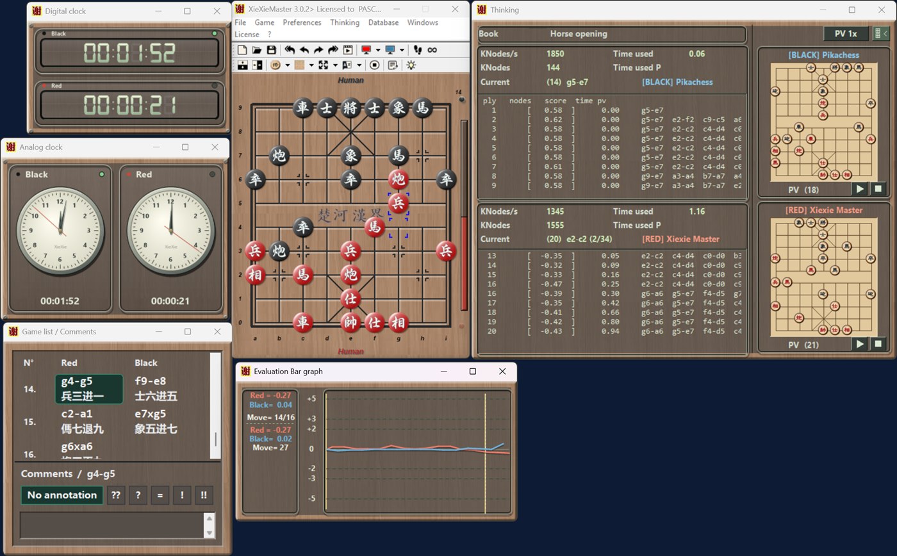This screenshot has width=897, height=556.
Task: Click the PV 1x button
Action: pyautogui.click(x=846, y=33)
